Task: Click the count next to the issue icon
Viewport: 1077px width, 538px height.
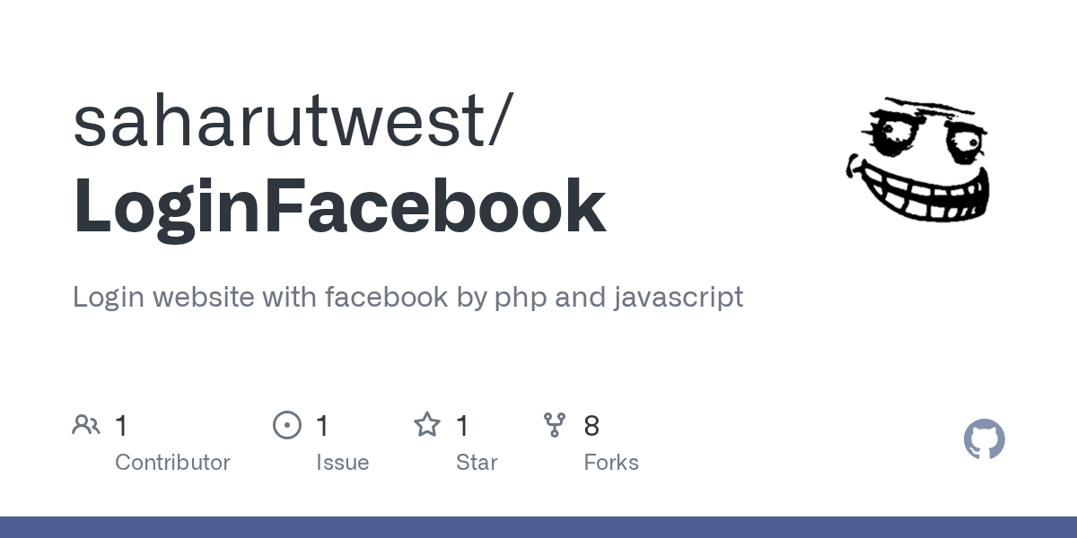Action: click(323, 426)
